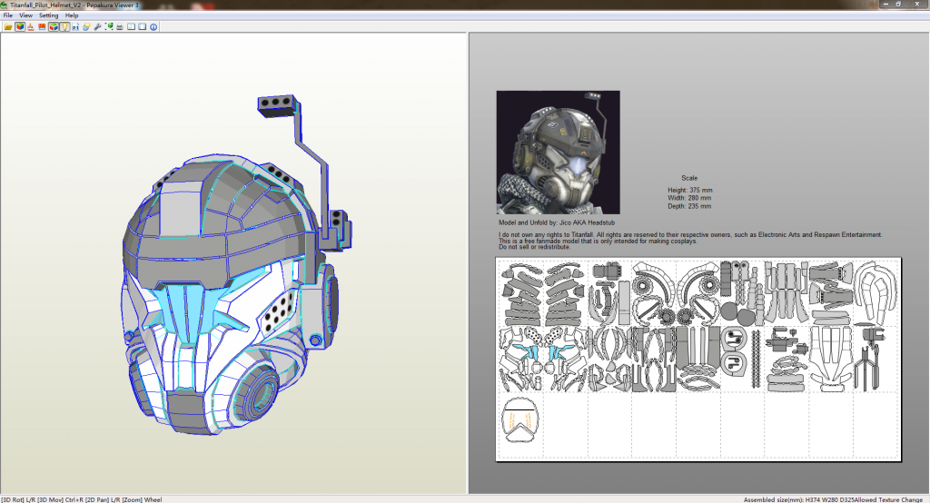Open the Setting menu
Viewport: 930px width, 503px height.
49,15
